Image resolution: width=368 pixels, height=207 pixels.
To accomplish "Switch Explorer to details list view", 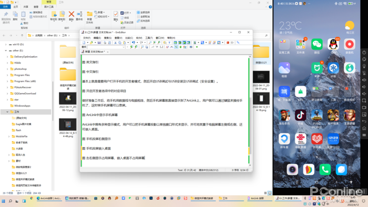I will coord(265,193).
